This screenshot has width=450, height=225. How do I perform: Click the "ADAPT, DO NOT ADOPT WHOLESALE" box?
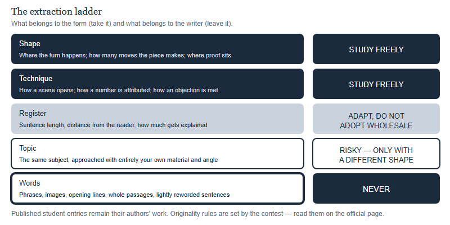376,119
